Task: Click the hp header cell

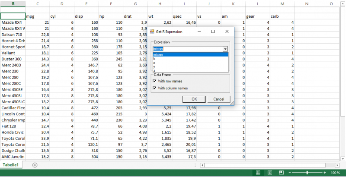Action: click(111, 16)
